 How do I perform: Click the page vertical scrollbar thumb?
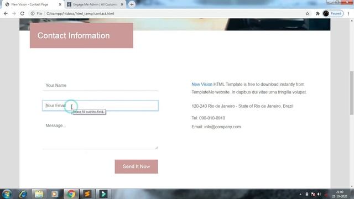352,93
